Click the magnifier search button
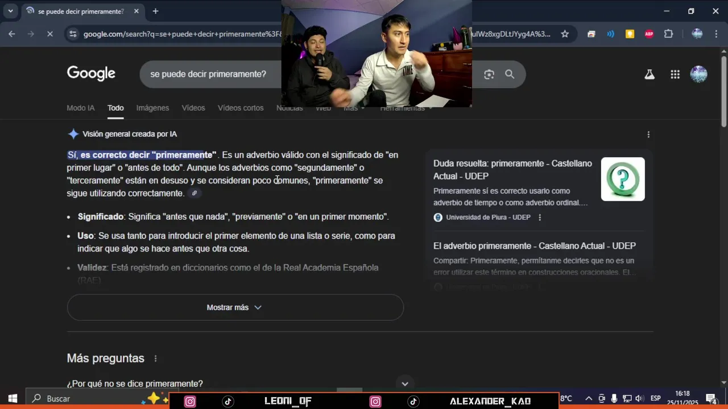This screenshot has height=409, width=728. pyautogui.click(x=510, y=74)
